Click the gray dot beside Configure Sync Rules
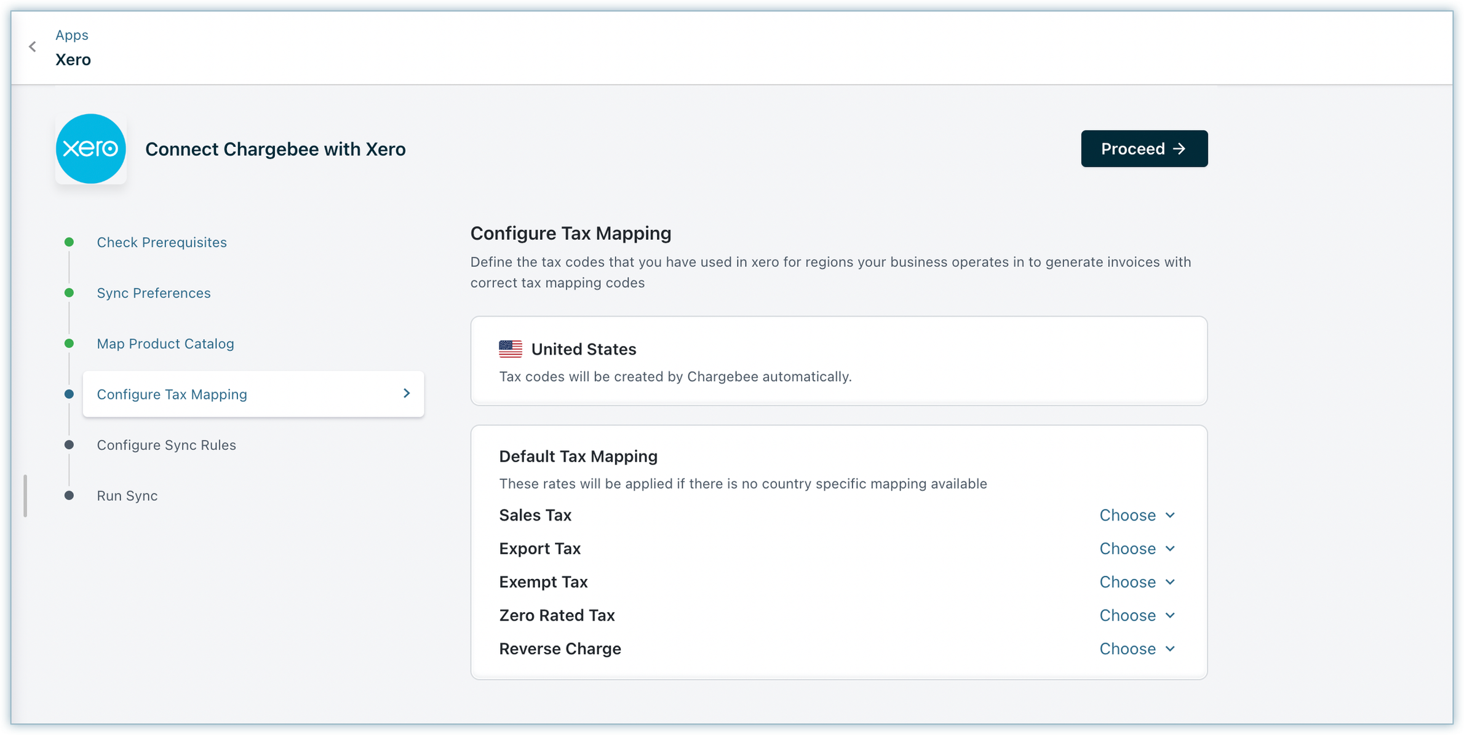The image size is (1464, 735). point(69,444)
